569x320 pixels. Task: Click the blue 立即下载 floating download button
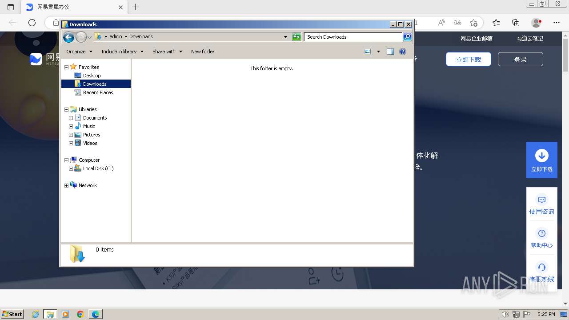coord(542,160)
